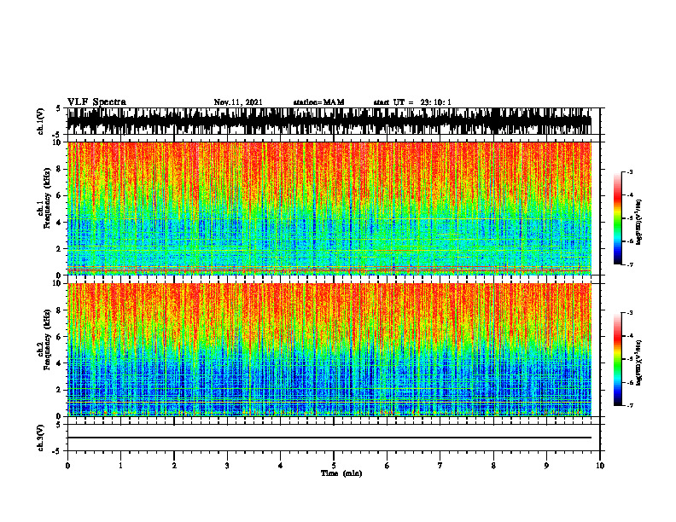Click the "-7" label on ch.1 color scale
Screen dimensions: 676x522
pos(630,264)
